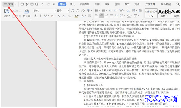Open the Underline style dropdown arrow

click(48, 16)
